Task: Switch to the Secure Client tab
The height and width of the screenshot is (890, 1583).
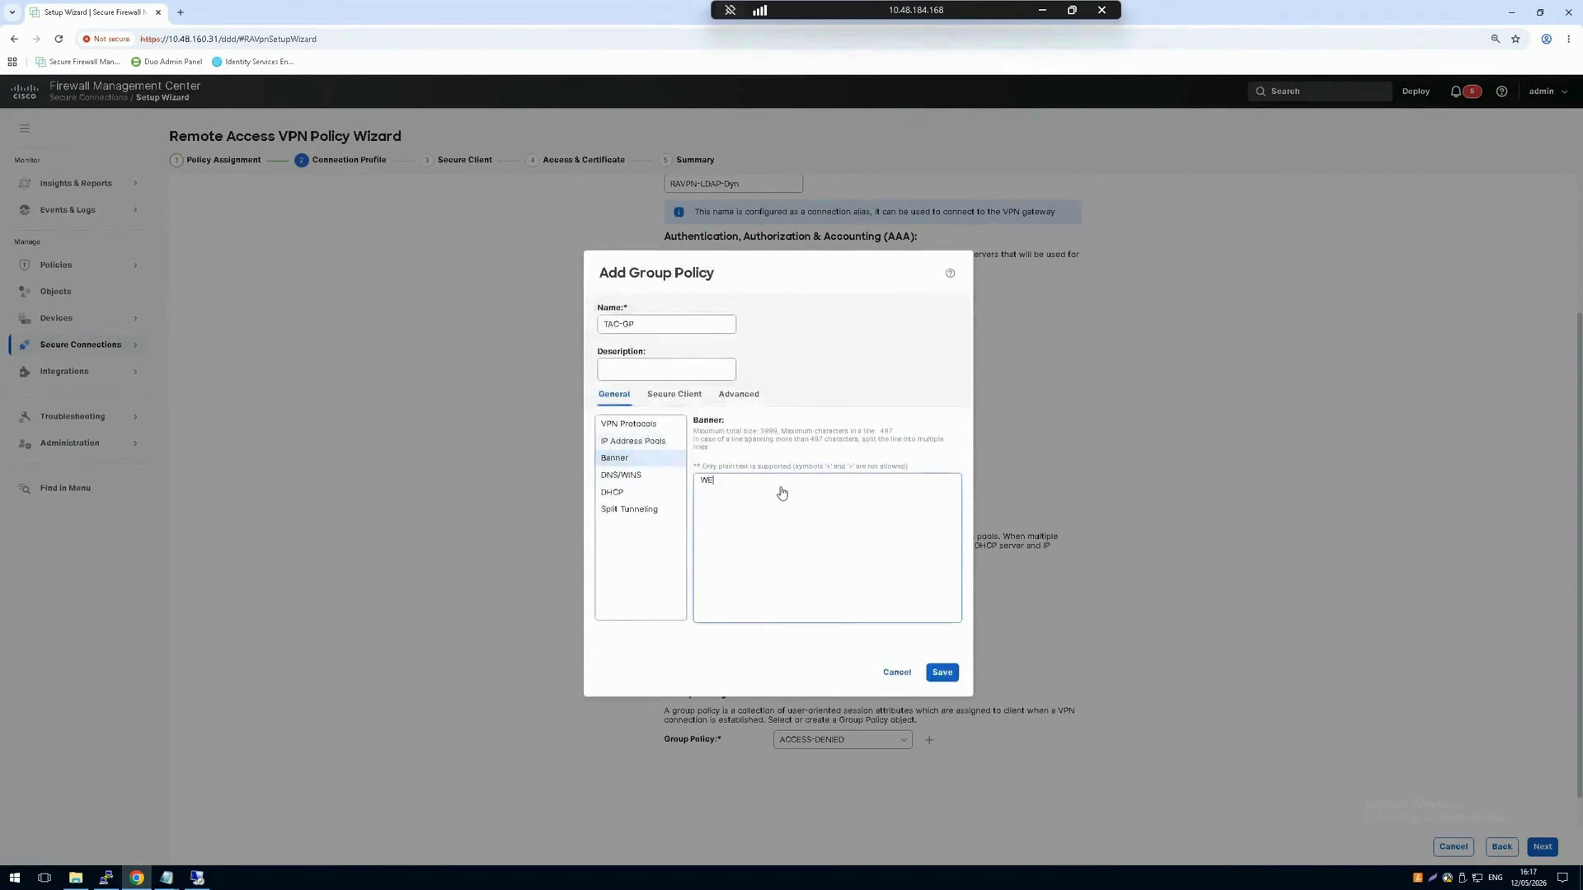Action: tap(674, 395)
